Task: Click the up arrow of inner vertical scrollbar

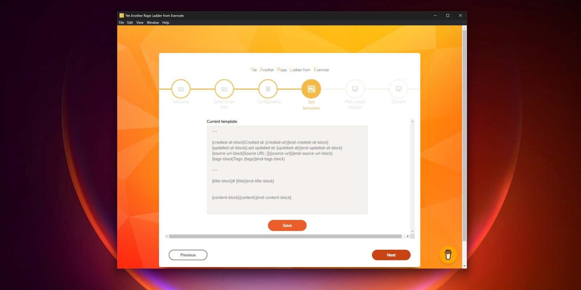Action: point(413,121)
